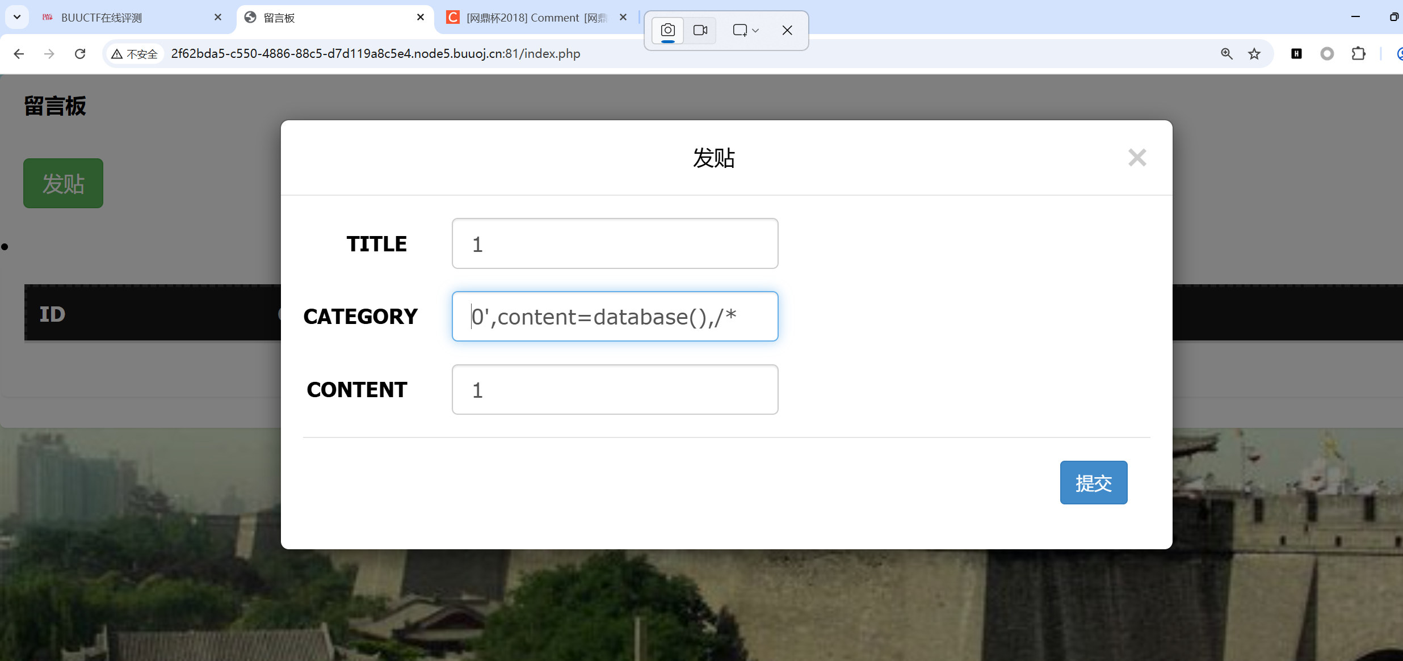Close the snipping toolbar

coord(787,30)
